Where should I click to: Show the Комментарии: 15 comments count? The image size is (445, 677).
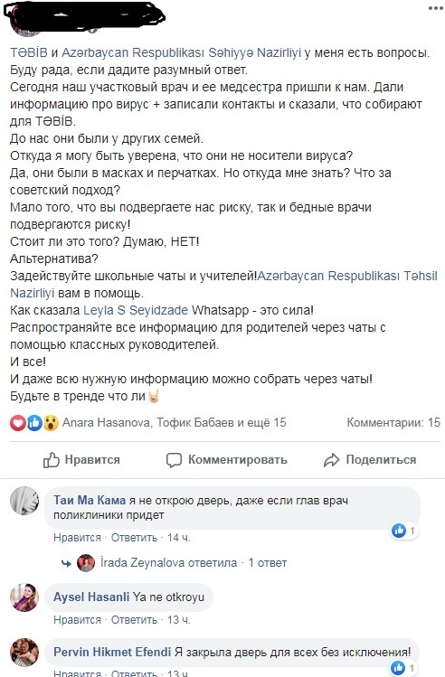click(x=393, y=422)
